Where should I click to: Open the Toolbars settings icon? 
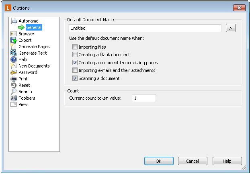(x=14, y=98)
